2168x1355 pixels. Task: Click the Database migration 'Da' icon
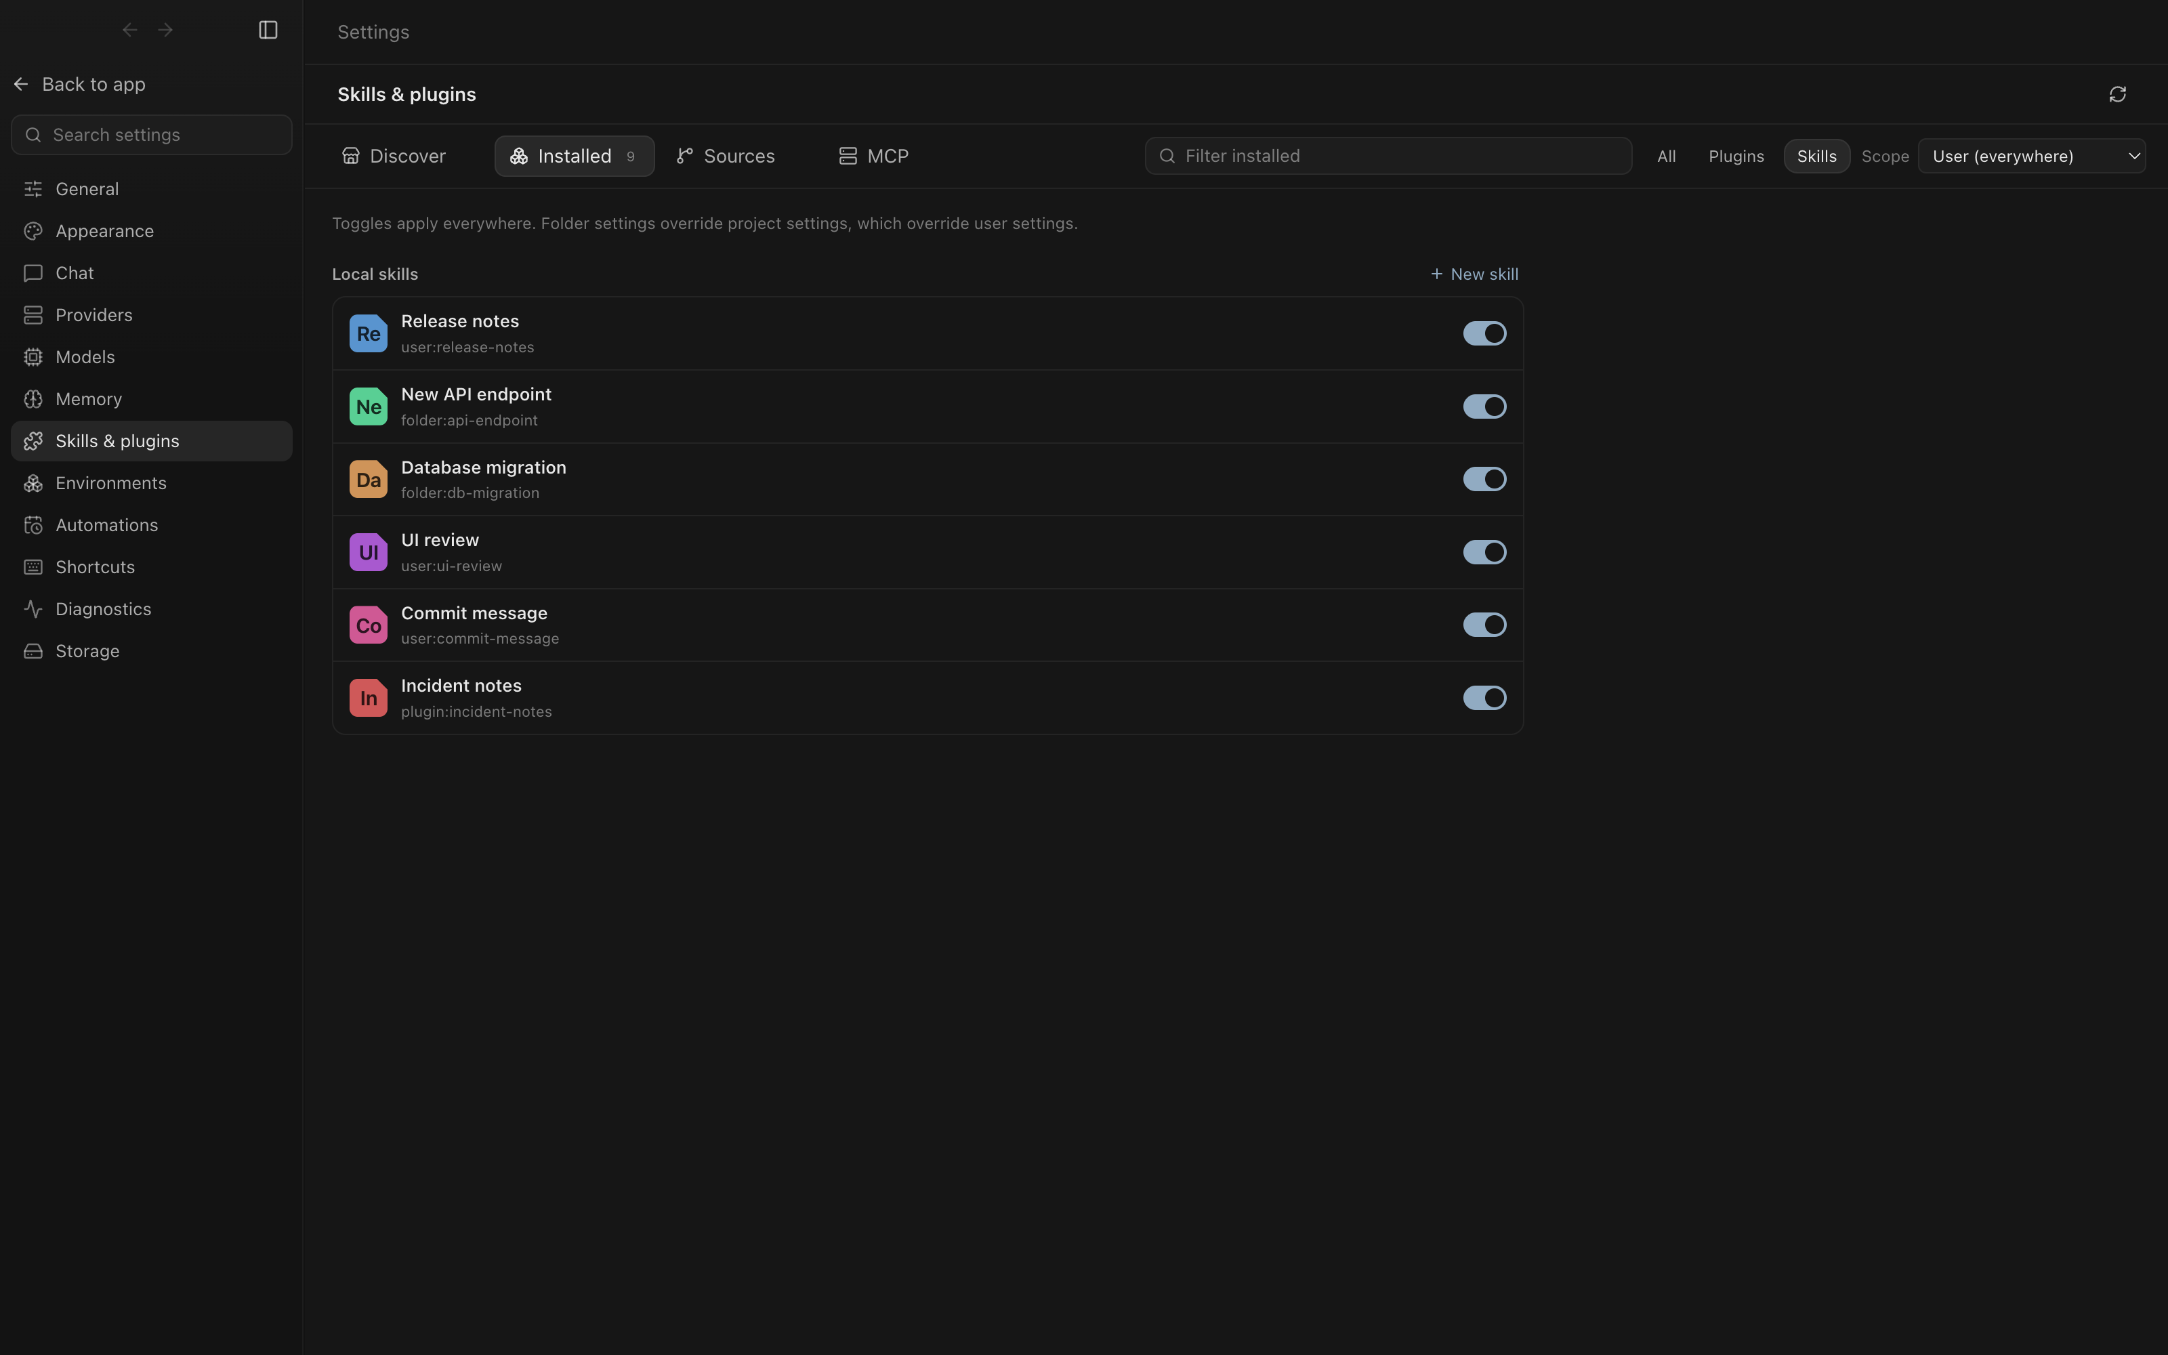pyautogui.click(x=368, y=480)
